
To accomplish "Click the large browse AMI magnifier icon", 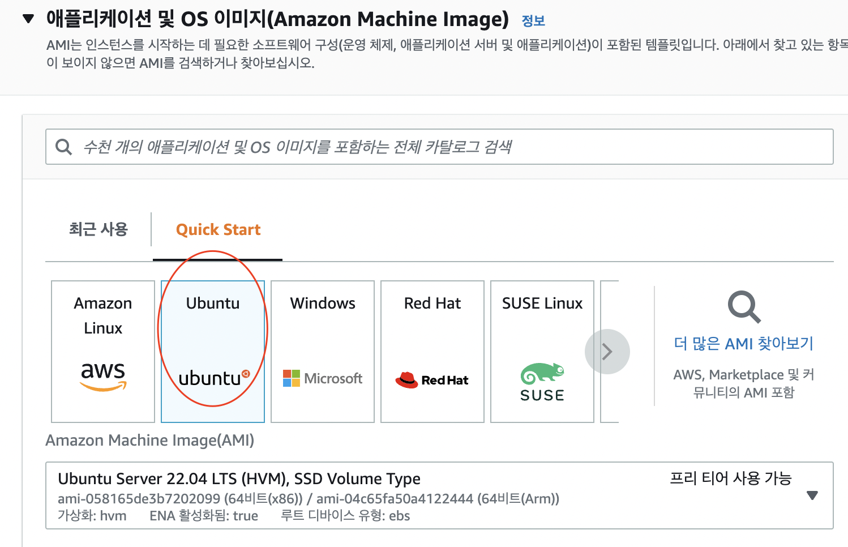I will 744,307.
